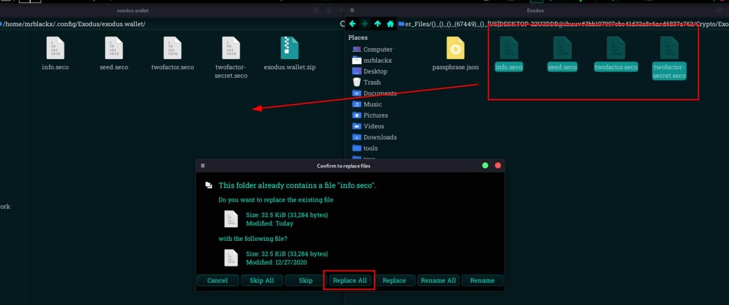Image resolution: width=729 pixels, height=305 pixels.
Task: Open the Exodus window hamburger menu
Action: [352, 10]
